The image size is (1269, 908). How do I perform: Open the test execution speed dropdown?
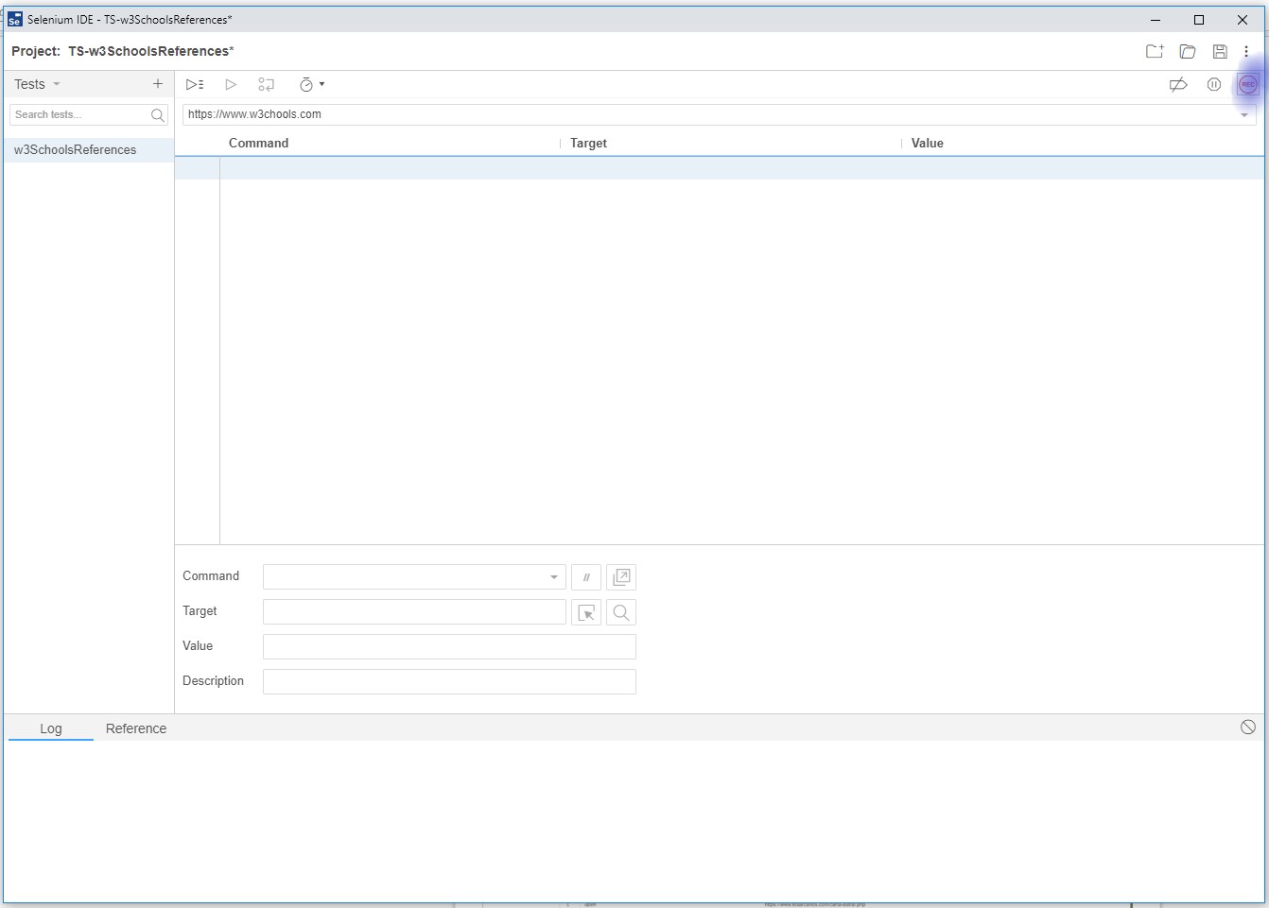312,84
